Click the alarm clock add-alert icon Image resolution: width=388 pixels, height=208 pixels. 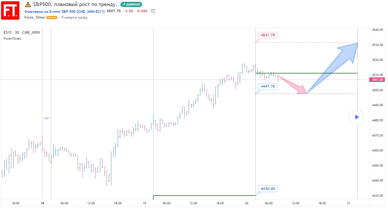(x=153, y=11)
